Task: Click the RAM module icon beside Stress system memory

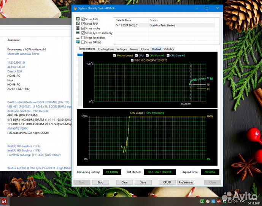Action: point(78,33)
